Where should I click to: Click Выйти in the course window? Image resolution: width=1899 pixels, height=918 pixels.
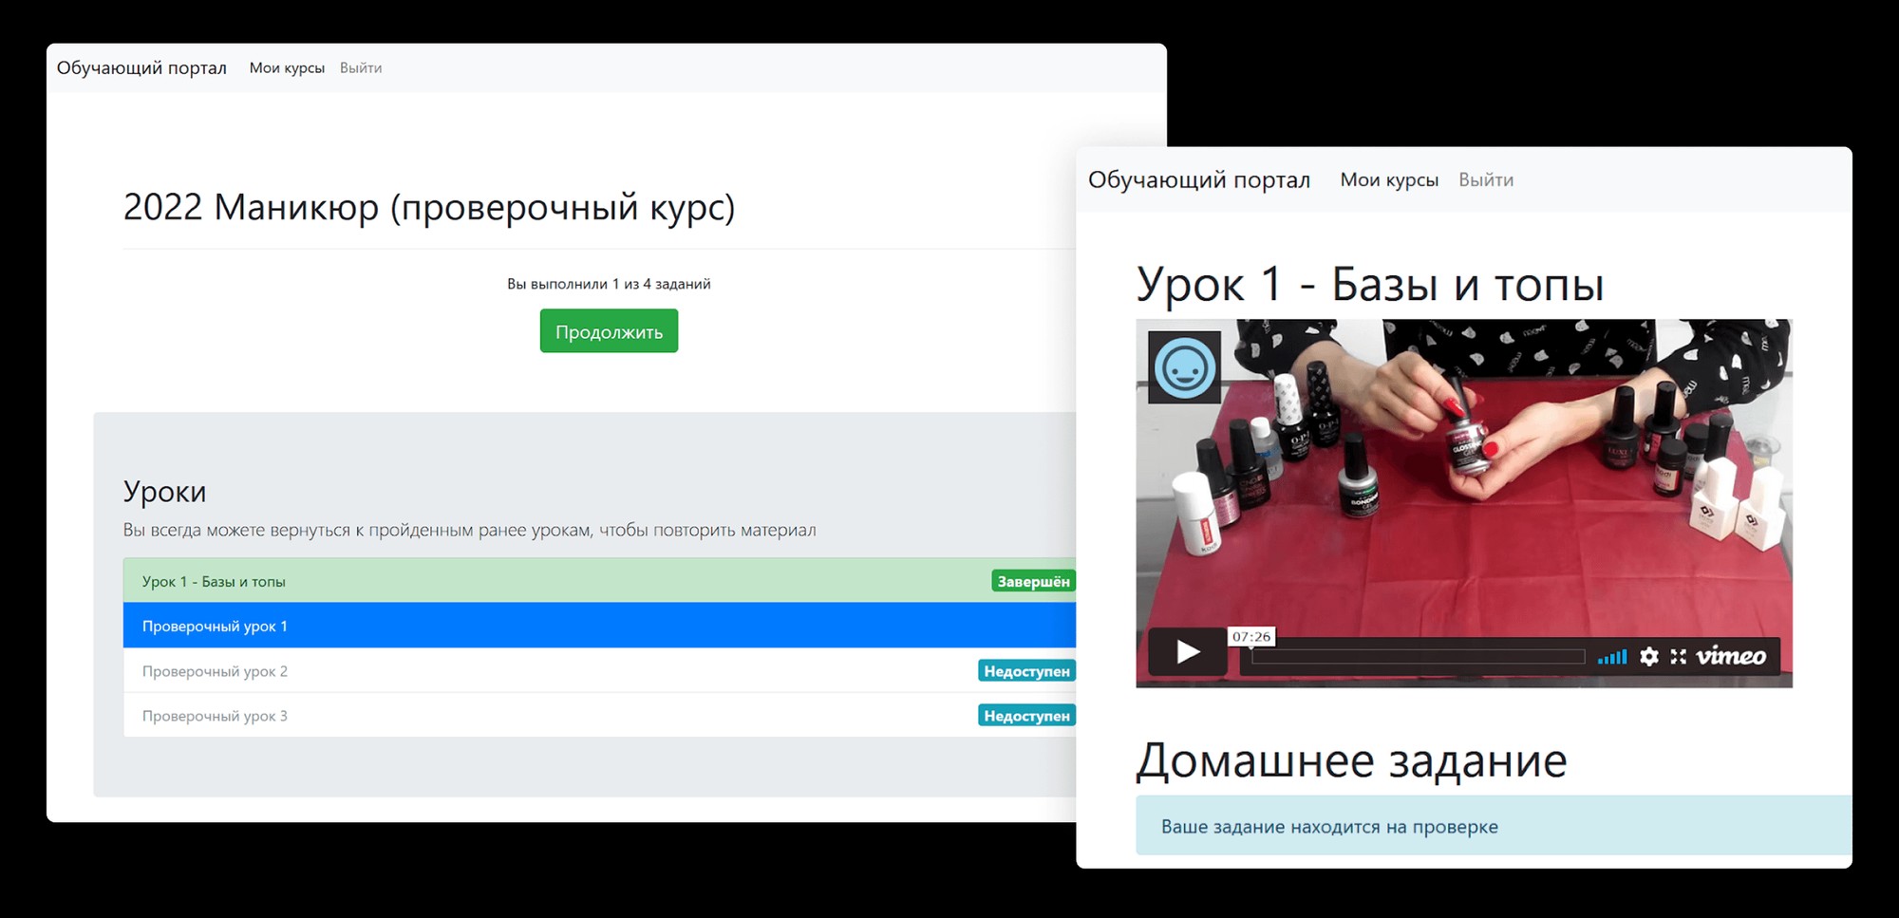[x=361, y=68]
